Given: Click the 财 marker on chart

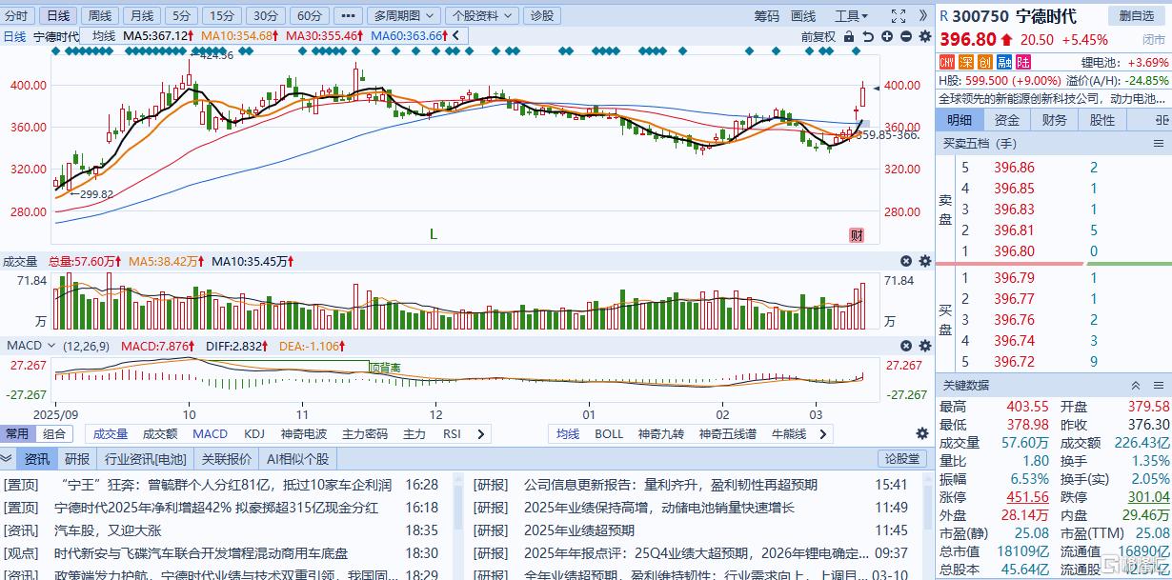Looking at the screenshot, I should pyautogui.click(x=857, y=235).
